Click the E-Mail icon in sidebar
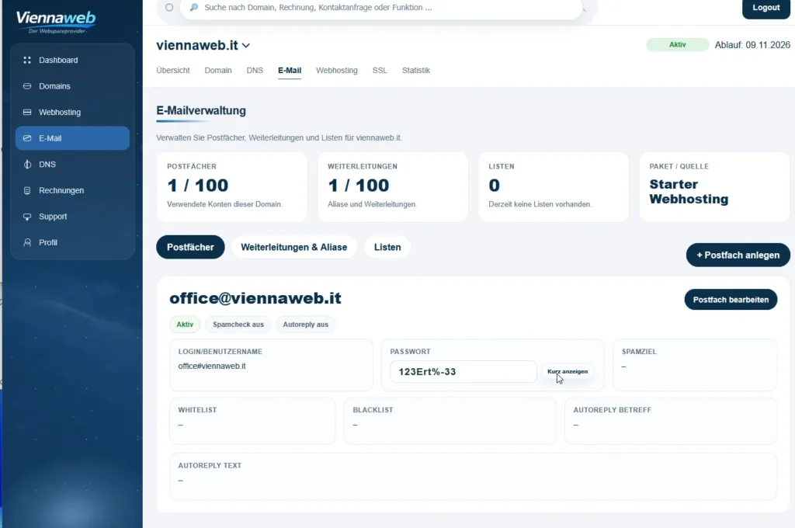This screenshot has width=795, height=528. [27, 138]
